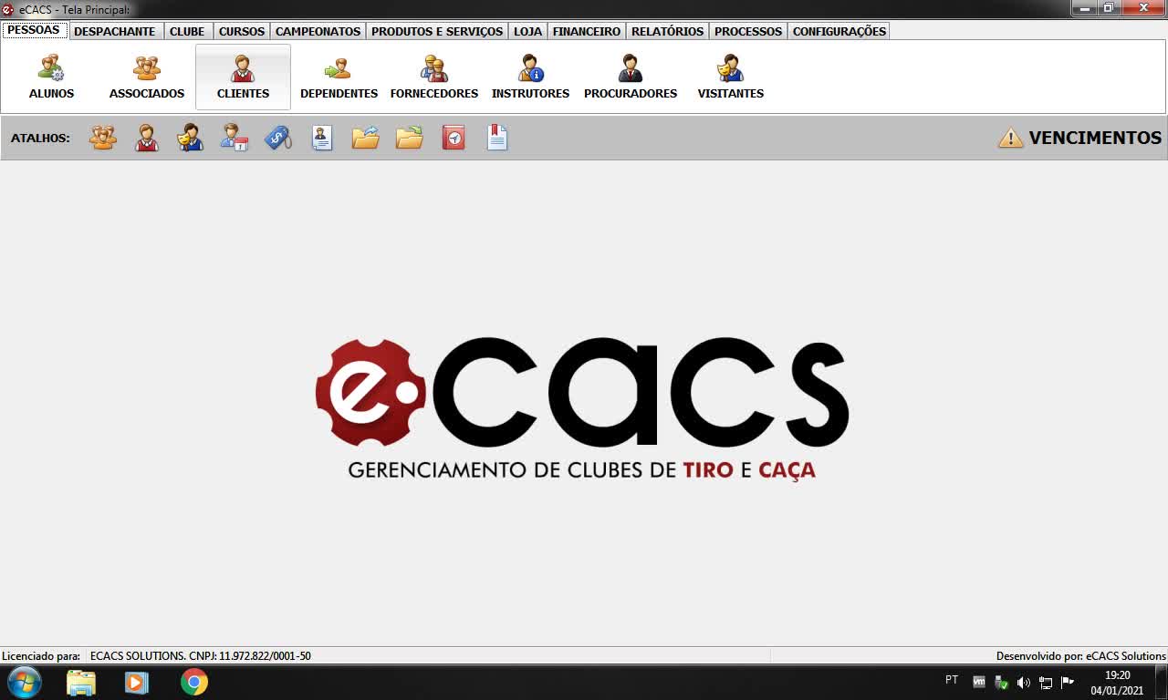Click the folder with blue arrow shortcut
1168x700 pixels.
point(366,138)
